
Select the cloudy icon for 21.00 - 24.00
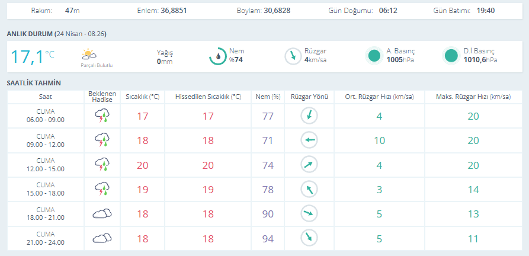coord(102,238)
